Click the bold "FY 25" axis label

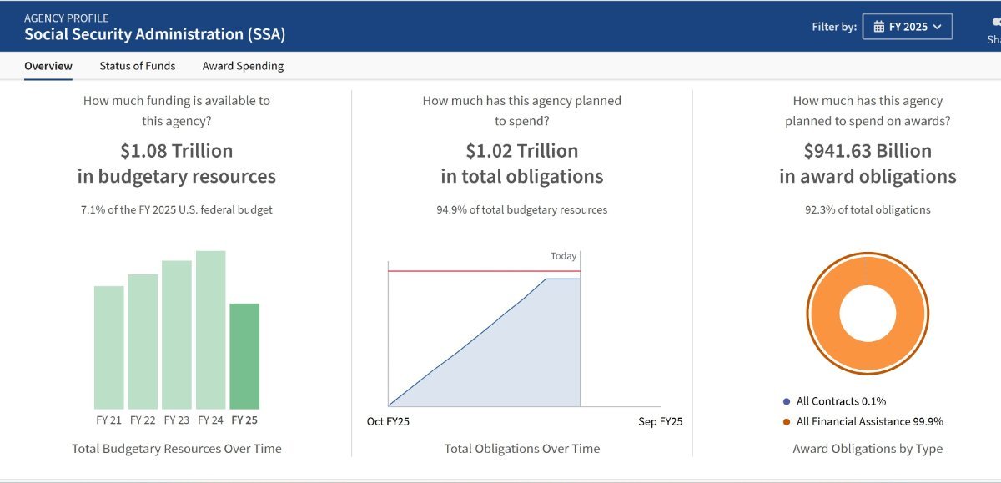click(x=244, y=420)
